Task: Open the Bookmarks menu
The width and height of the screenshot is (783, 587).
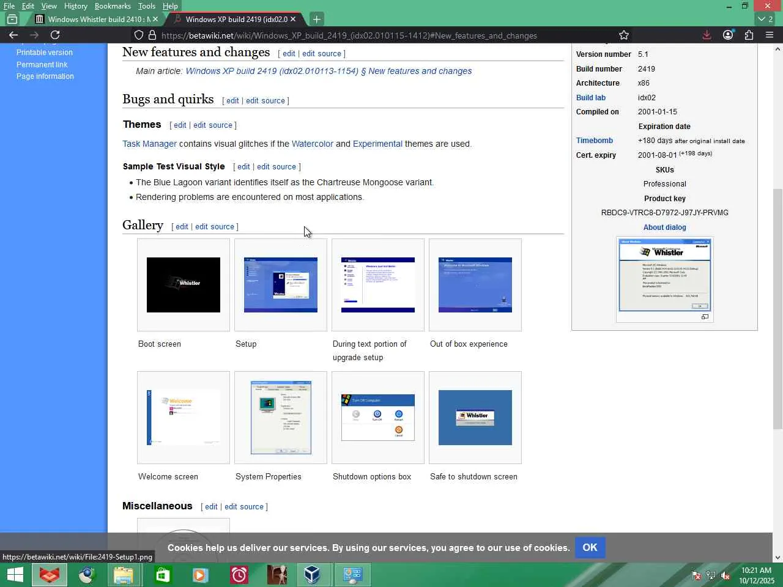Action: (x=113, y=6)
